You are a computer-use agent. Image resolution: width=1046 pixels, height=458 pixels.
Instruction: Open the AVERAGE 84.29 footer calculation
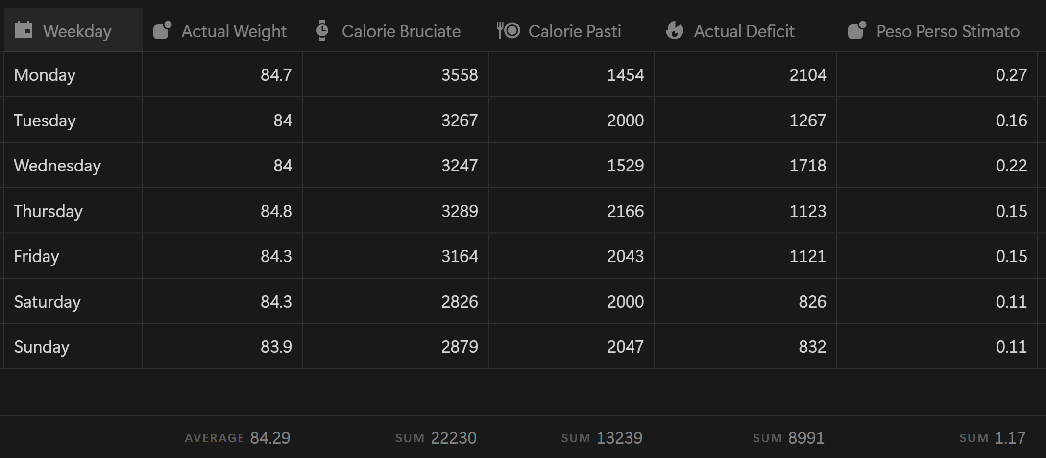click(238, 437)
